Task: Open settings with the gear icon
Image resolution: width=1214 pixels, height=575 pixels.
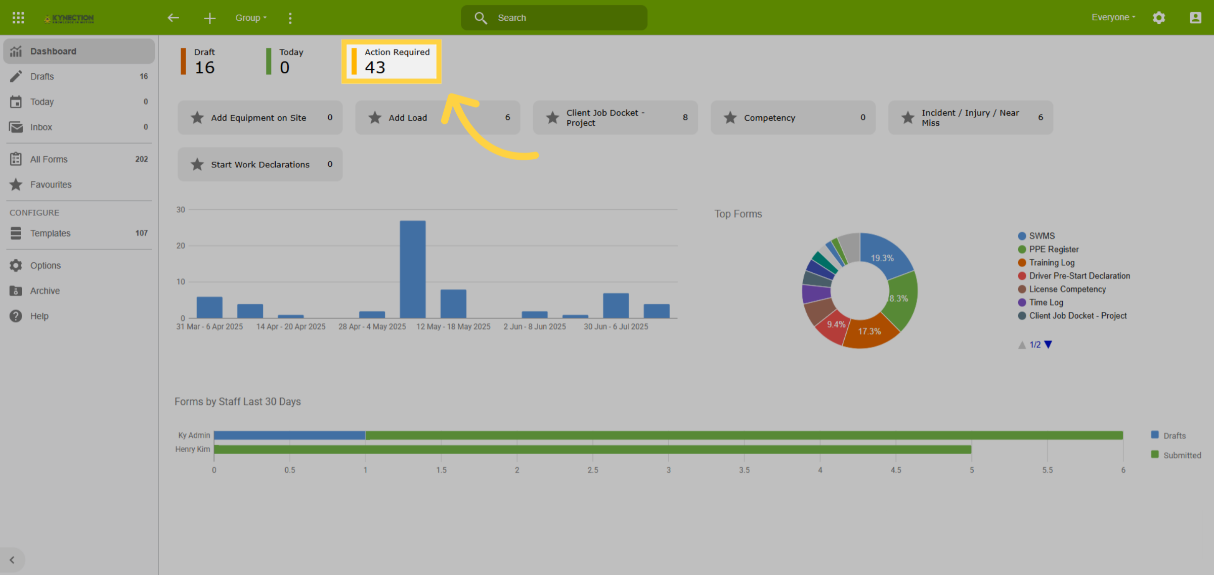Action: click(1159, 18)
